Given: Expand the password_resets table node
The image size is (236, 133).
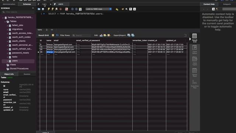Looking at the screenshot, I should 7,53.
